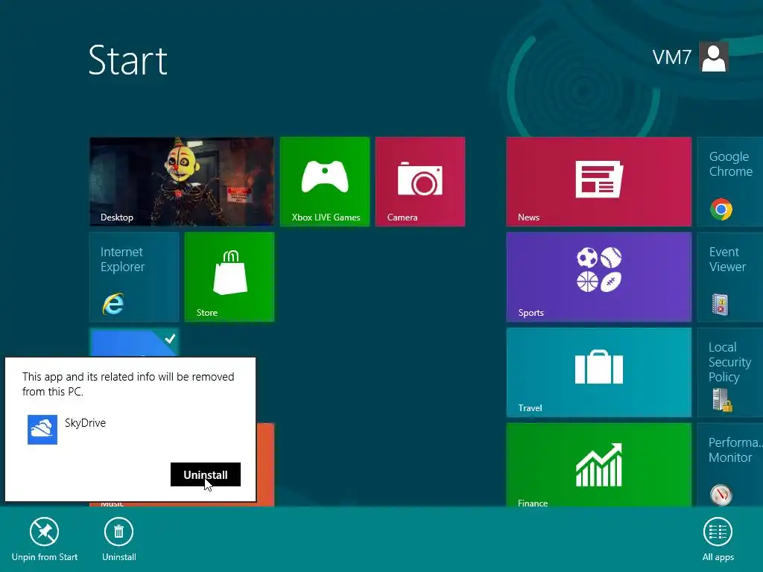Open the VM7 user account picture
This screenshot has height=572, width=763.
click(713, 57)
